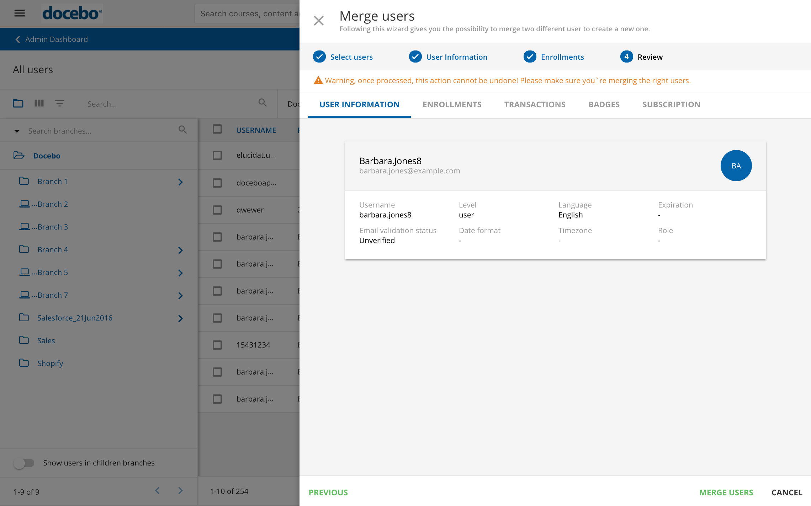Click the branch search magnifier icon
The height and width of the screenshot is (506, 811).
(x=182, y=130)
